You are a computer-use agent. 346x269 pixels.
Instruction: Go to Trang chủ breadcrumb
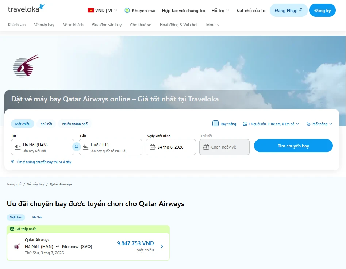14,184
